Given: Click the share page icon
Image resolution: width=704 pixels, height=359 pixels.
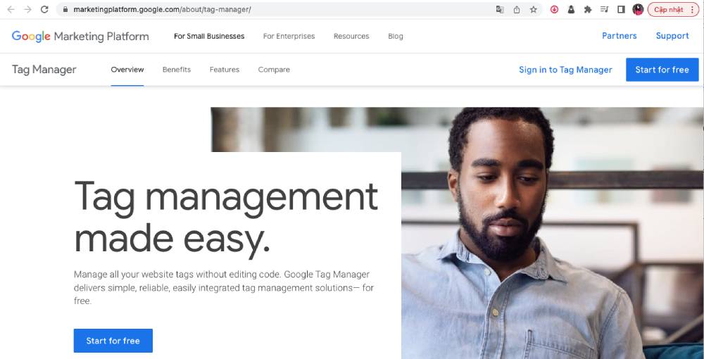Looking at the screenshot, I should pos(517,9).
